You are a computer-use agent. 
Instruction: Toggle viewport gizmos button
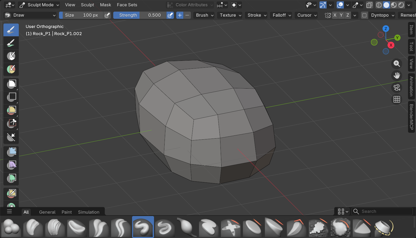tap(323, 5)
